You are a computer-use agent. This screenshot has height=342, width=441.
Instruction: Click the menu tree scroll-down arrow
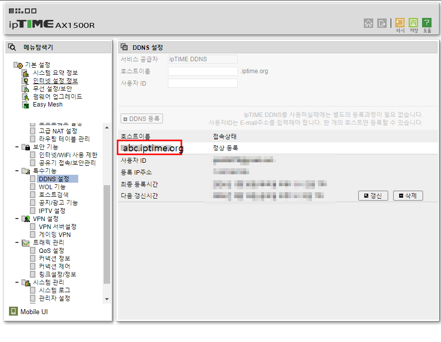pyautogui.click(x=107, y=299)
